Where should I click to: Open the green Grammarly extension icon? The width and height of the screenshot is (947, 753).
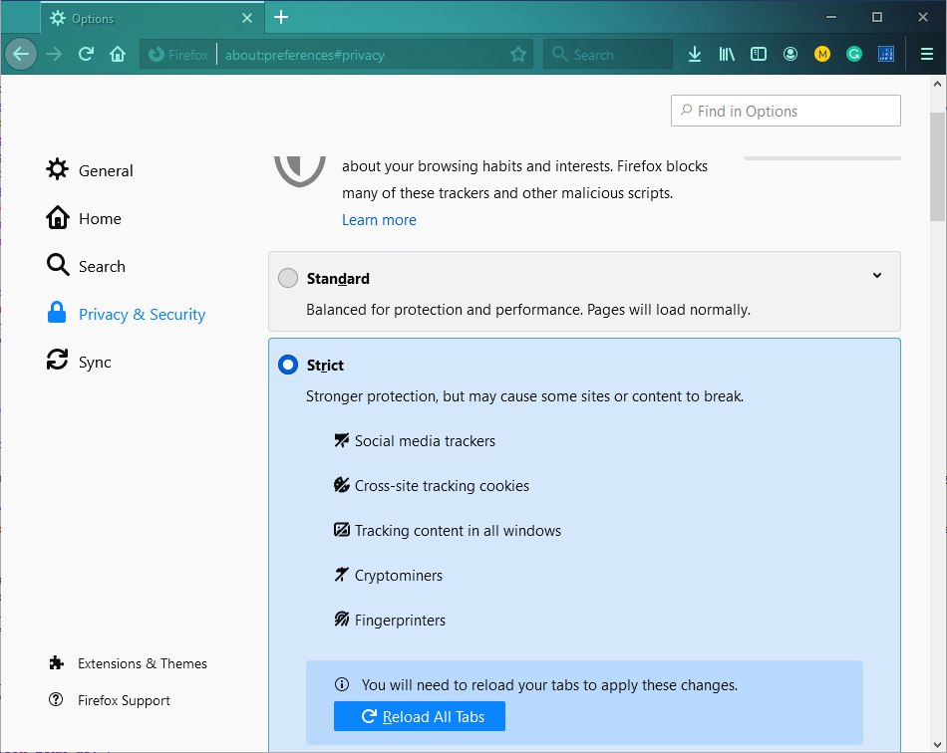coord(854,55)
